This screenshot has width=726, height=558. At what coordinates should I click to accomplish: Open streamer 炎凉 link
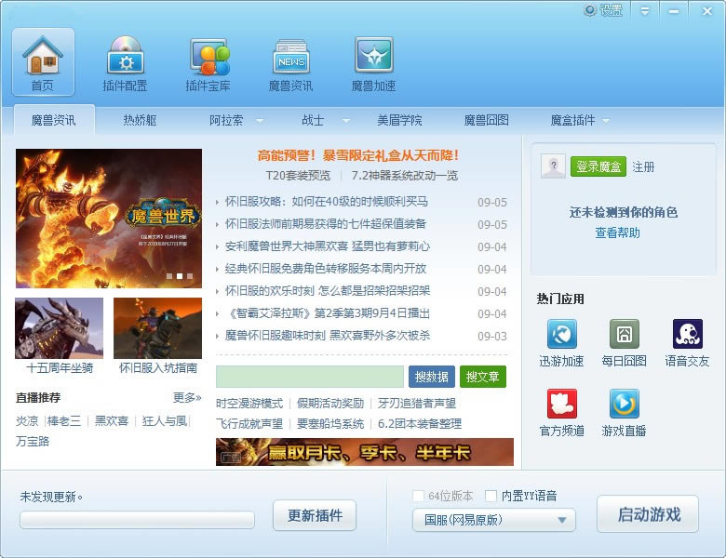click(x=27, y=421)
